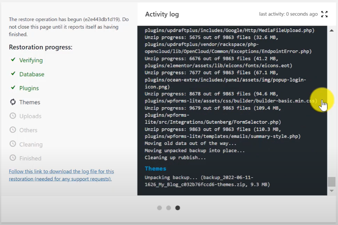Screen dimensions: 338x225
Task: Click the 'Restoration progress:' heading
Action: (x=41, y=47)
